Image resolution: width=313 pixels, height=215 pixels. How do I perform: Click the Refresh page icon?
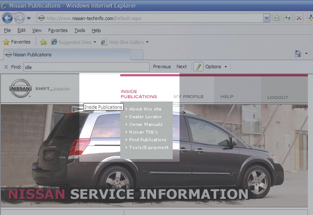click(x=288, y=18)
